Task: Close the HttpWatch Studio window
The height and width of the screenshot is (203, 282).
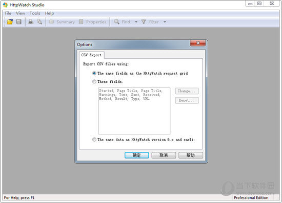Action: click(x=272, y=4)
